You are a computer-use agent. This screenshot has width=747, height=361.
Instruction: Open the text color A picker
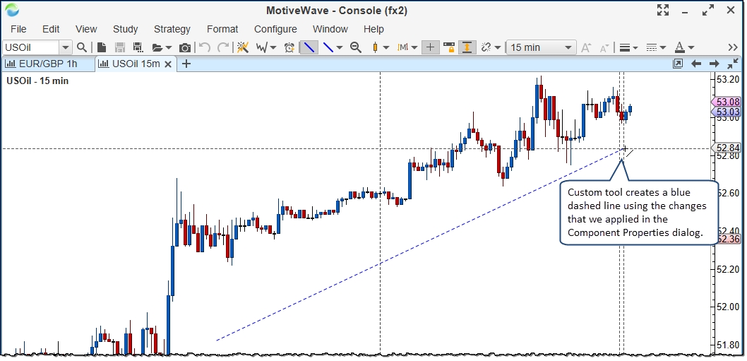[x=684, y=47]
